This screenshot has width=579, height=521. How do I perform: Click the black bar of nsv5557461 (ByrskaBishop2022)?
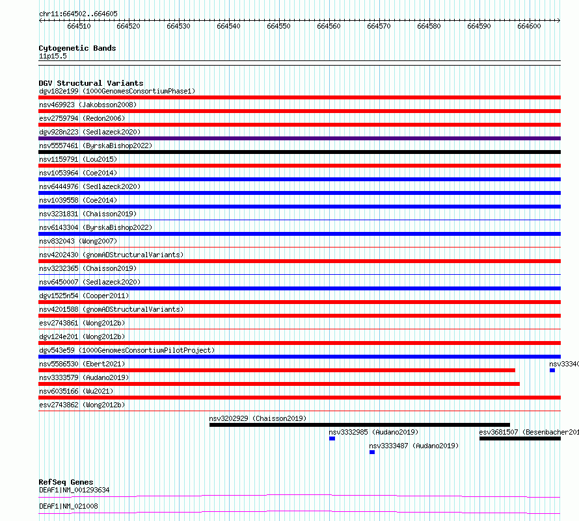pyautogui.click(x=299, y=152)
